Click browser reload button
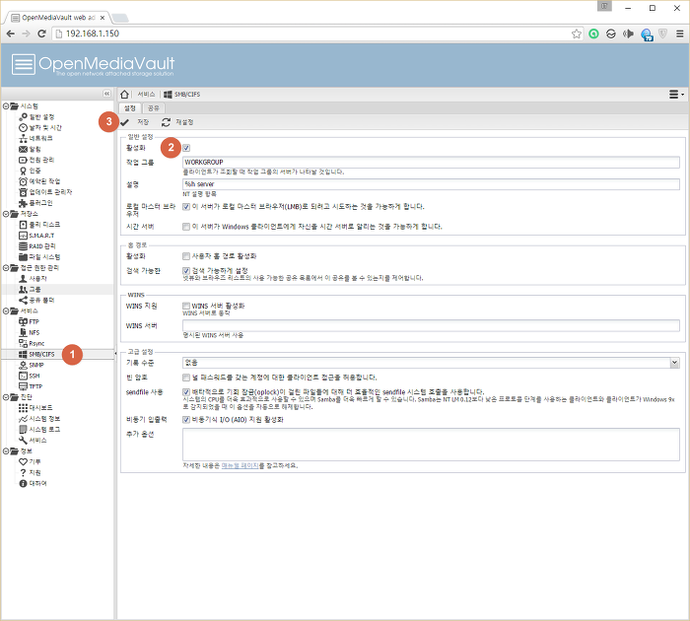This screenshot has width=690, height=621. pos(41,34)
